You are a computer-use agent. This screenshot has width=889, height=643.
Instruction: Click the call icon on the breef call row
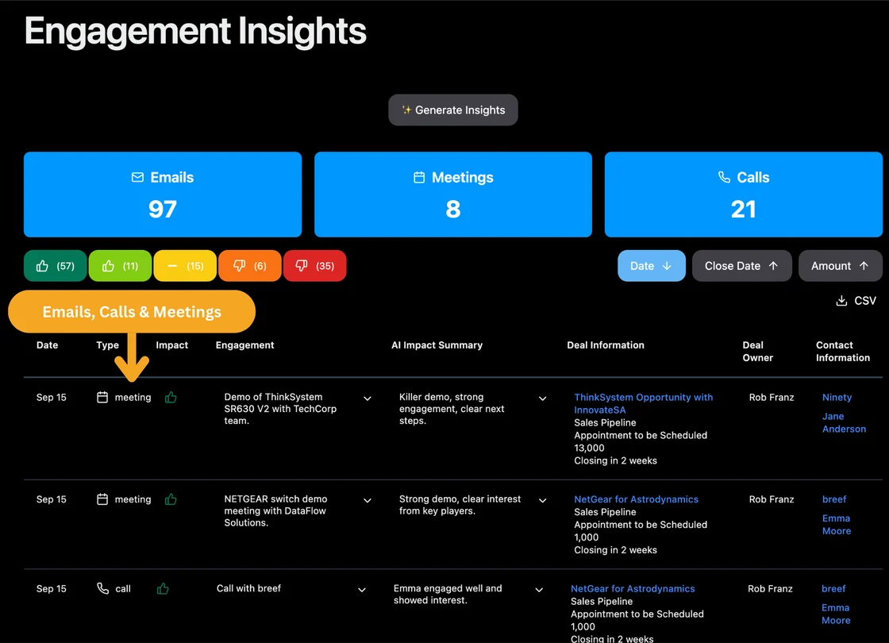[x=101, y=588]
